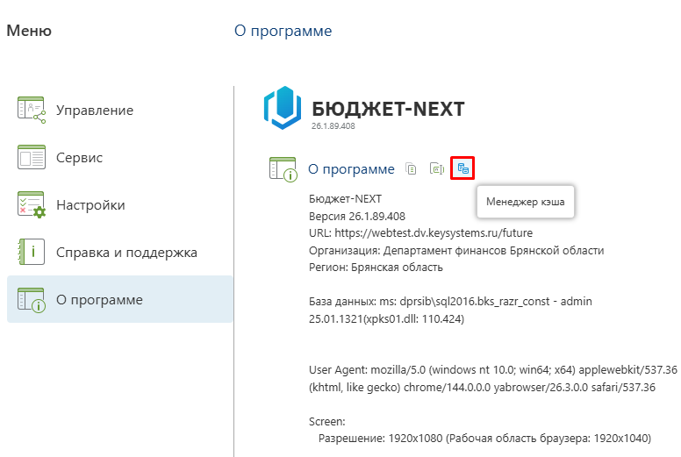Click the Справка и поддержка icon
The height and width of the screenshot is (457, 681).
pyautogui.click(x=32, y=253)
